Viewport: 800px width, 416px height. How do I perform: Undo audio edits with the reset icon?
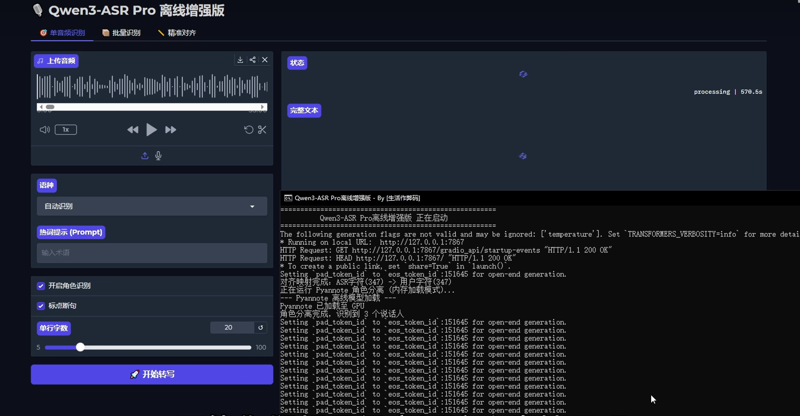click(x=249, y=130)
